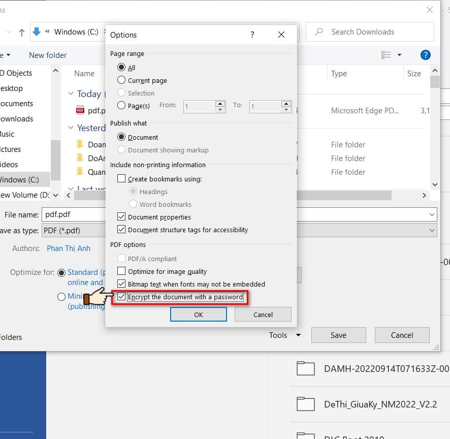Open Documents in navigation pane

pos(16,104)
